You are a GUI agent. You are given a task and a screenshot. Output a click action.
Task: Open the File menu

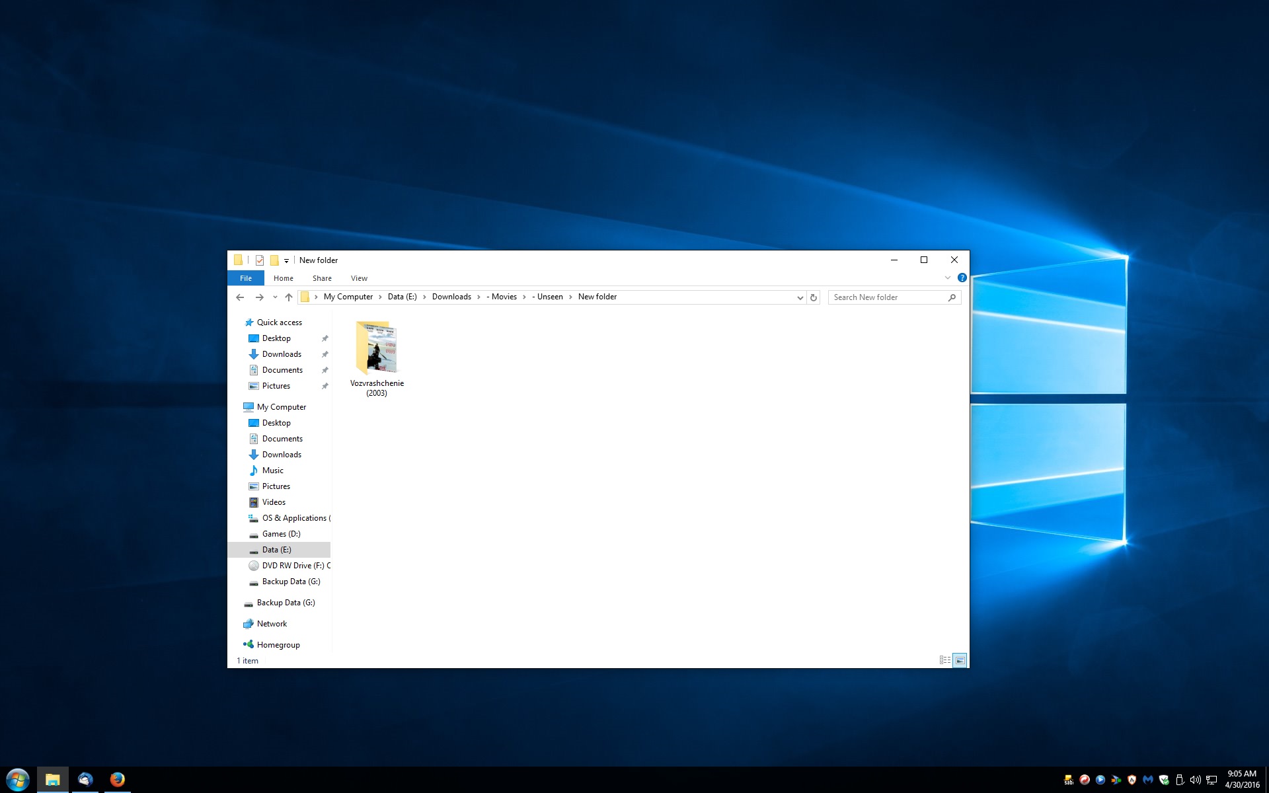246,278
